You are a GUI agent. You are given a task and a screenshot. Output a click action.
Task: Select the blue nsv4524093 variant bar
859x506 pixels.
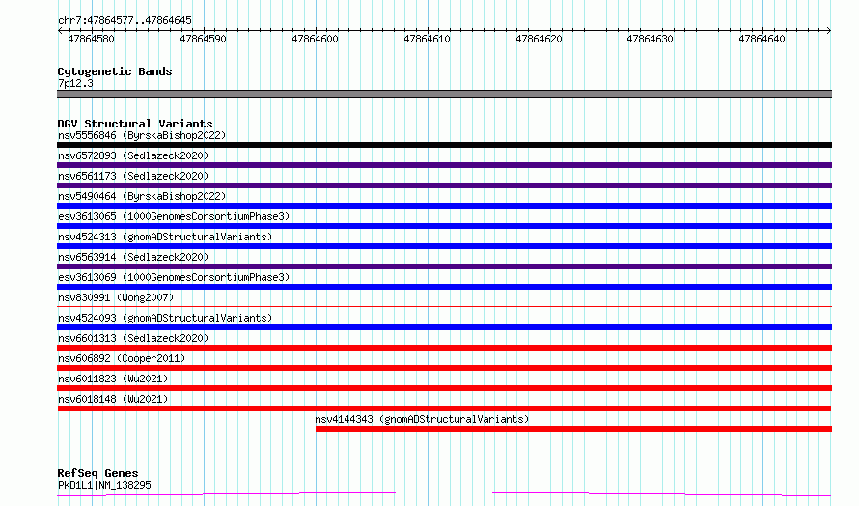[444, 327]
